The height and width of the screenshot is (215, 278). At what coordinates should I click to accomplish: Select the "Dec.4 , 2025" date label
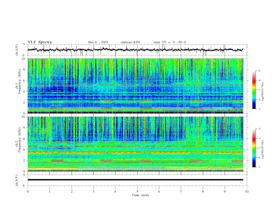point(98,42)
